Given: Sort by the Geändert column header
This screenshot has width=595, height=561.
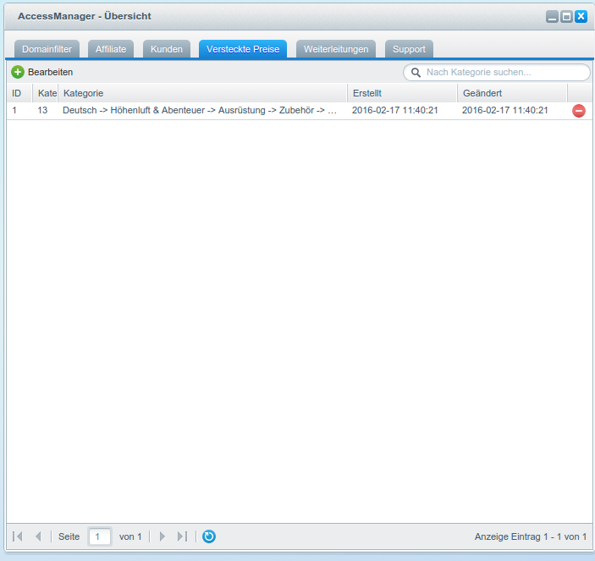Looking at the screenshot, I should coord(512,93).
